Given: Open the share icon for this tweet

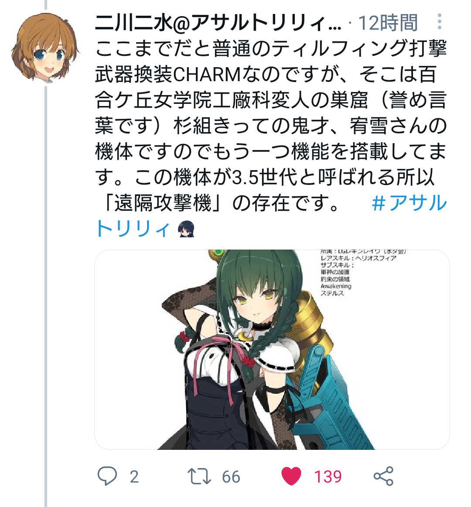Looking at the screenshot, I should (383, 476).
